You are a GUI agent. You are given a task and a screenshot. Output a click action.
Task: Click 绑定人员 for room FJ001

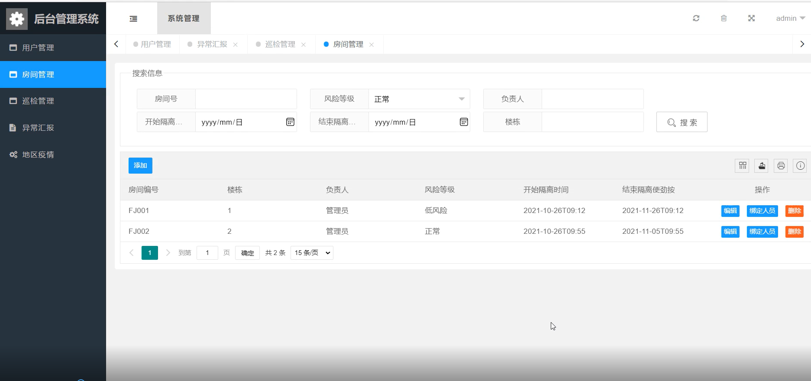coord(763,211)
